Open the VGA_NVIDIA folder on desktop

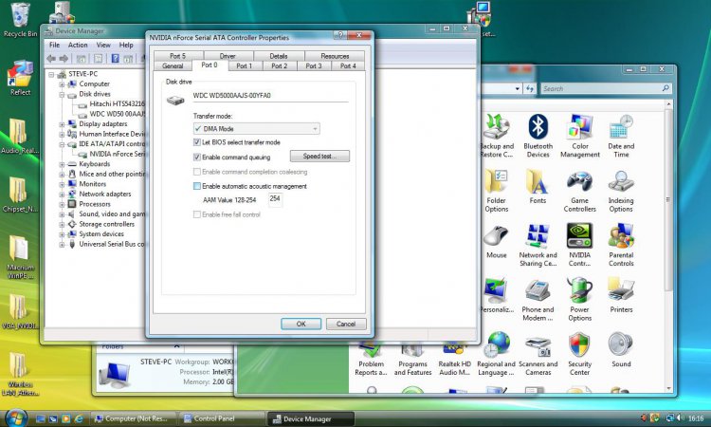tap(20, 312)
